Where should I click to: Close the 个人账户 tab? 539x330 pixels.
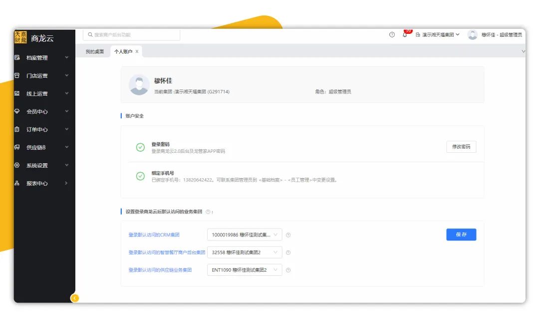tap(137, 51)
